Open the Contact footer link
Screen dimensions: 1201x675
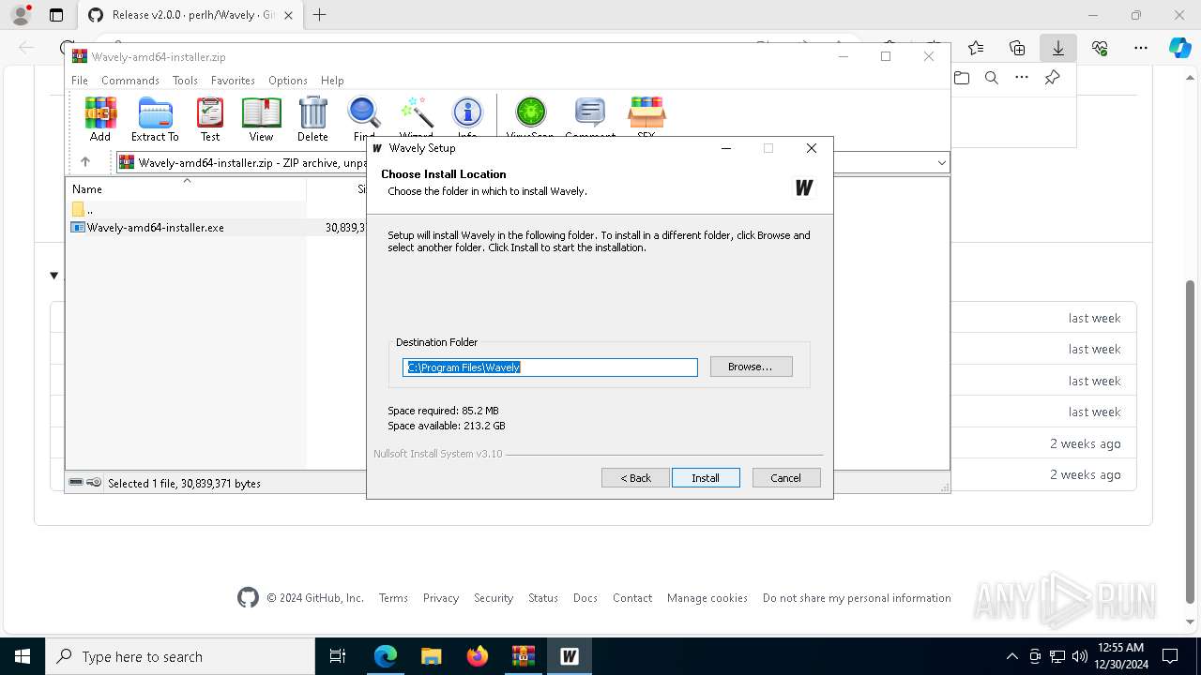tap(632, 598)
